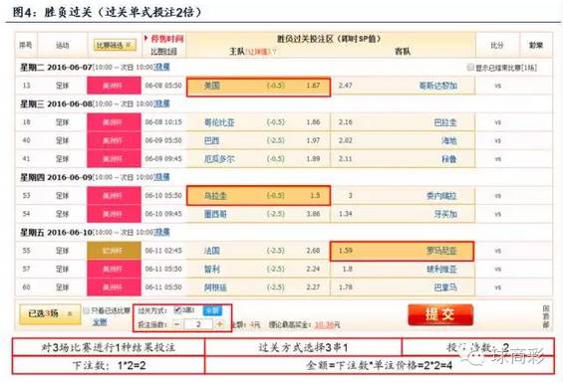This screenshot has width=563, height=383.
Task: Open the vs score cell for match 57
Action: coord(497,269)
